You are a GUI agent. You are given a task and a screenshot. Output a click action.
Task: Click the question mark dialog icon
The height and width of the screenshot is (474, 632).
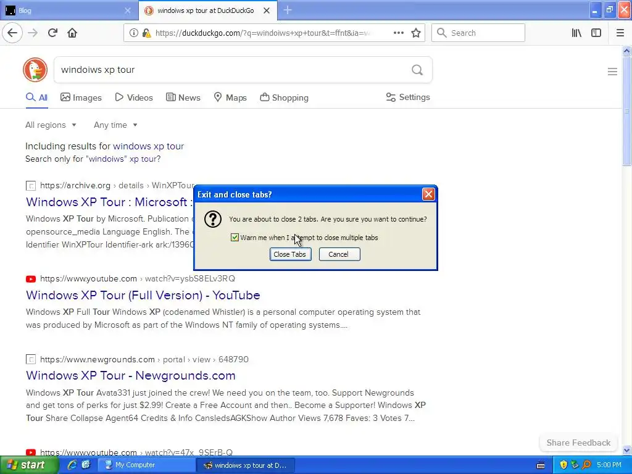coord(212,219)
